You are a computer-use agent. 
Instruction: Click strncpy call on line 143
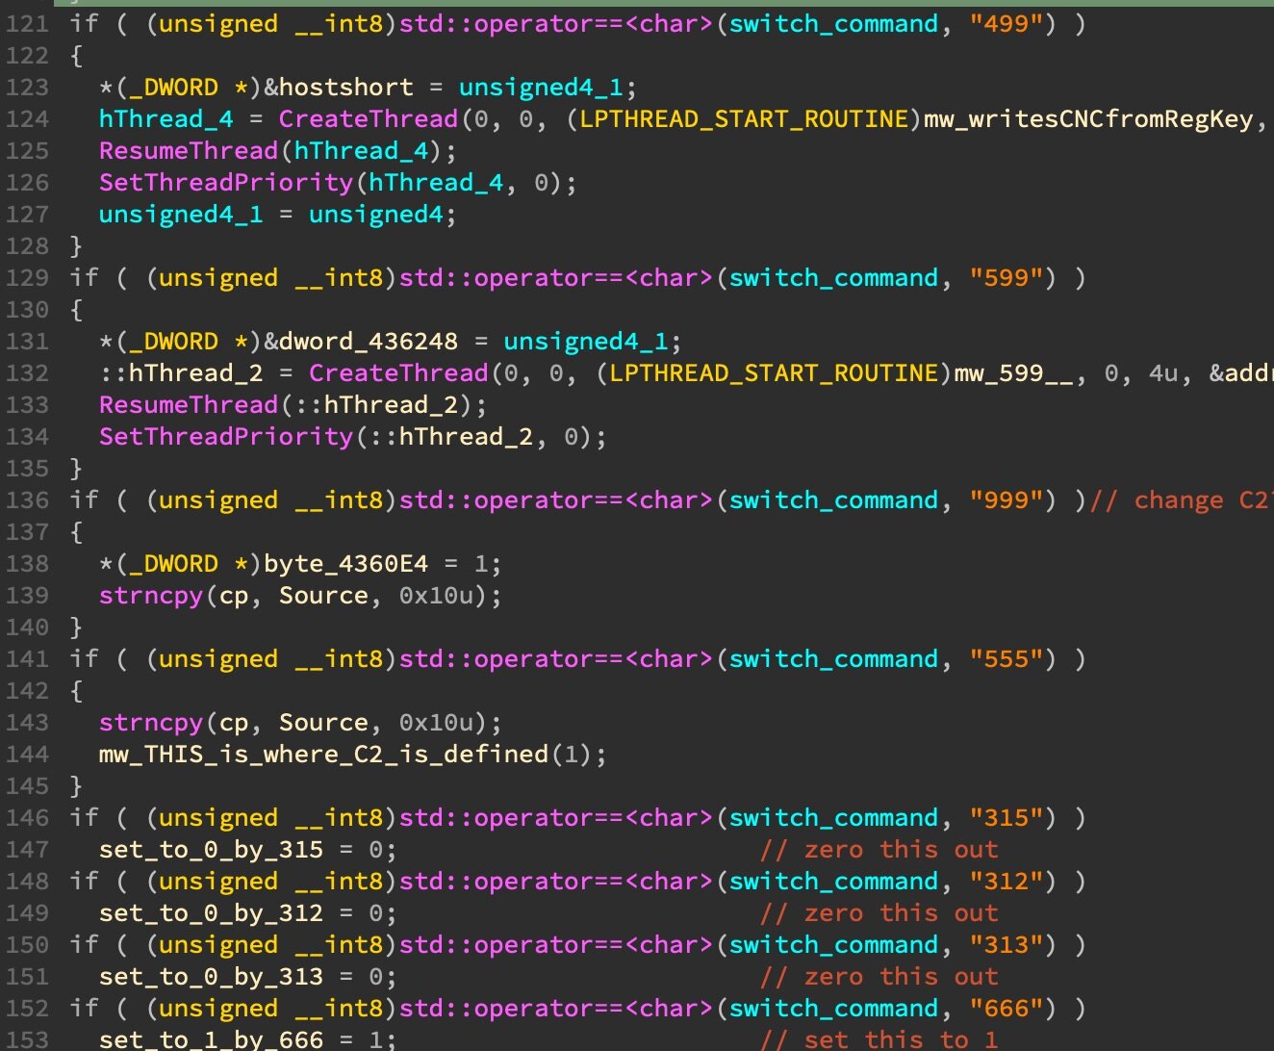pos(151,723)
